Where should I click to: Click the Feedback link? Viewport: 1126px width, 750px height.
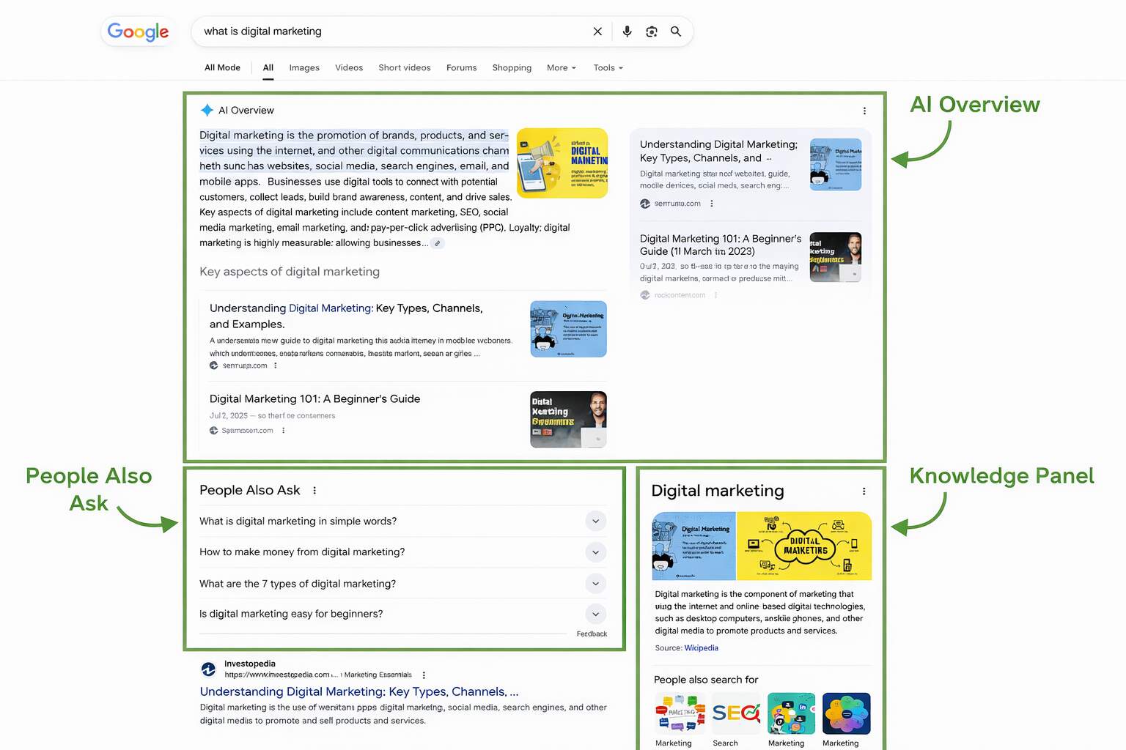(x=591, y=634)
